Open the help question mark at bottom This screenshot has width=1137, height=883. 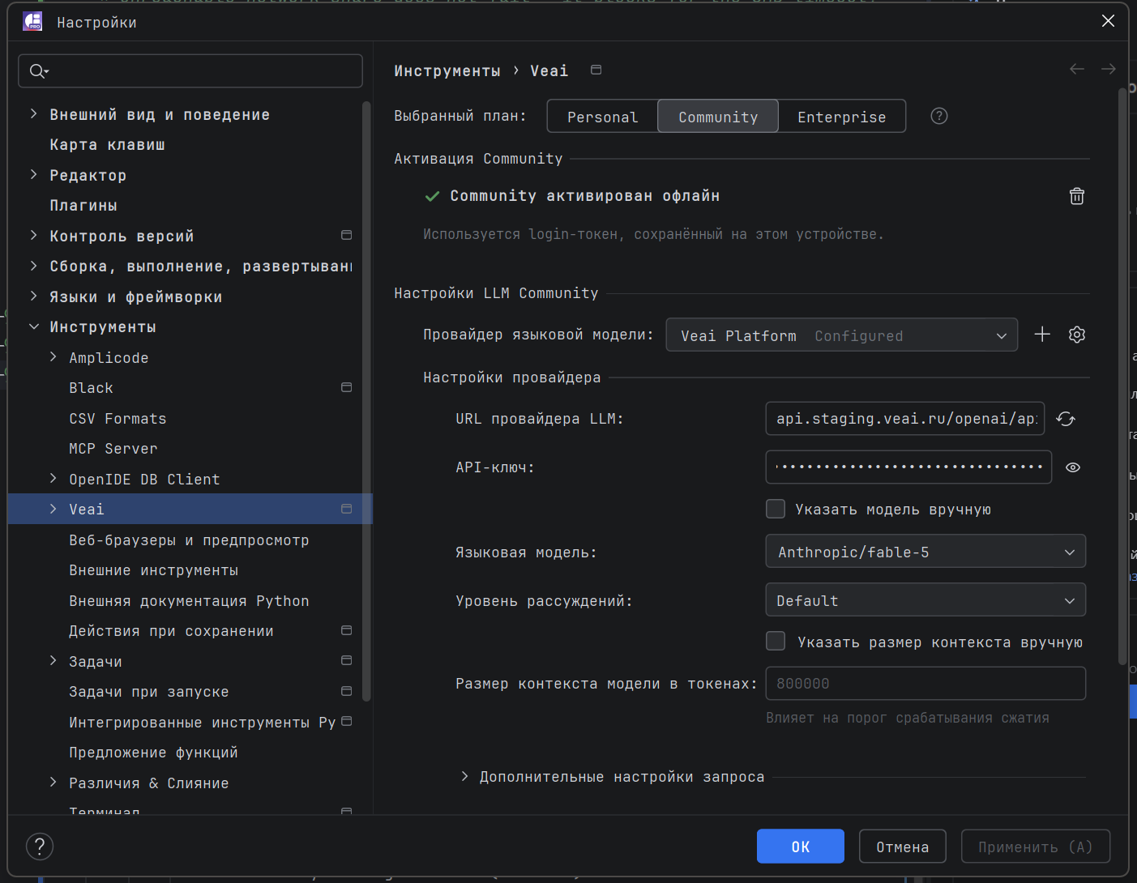40,847
